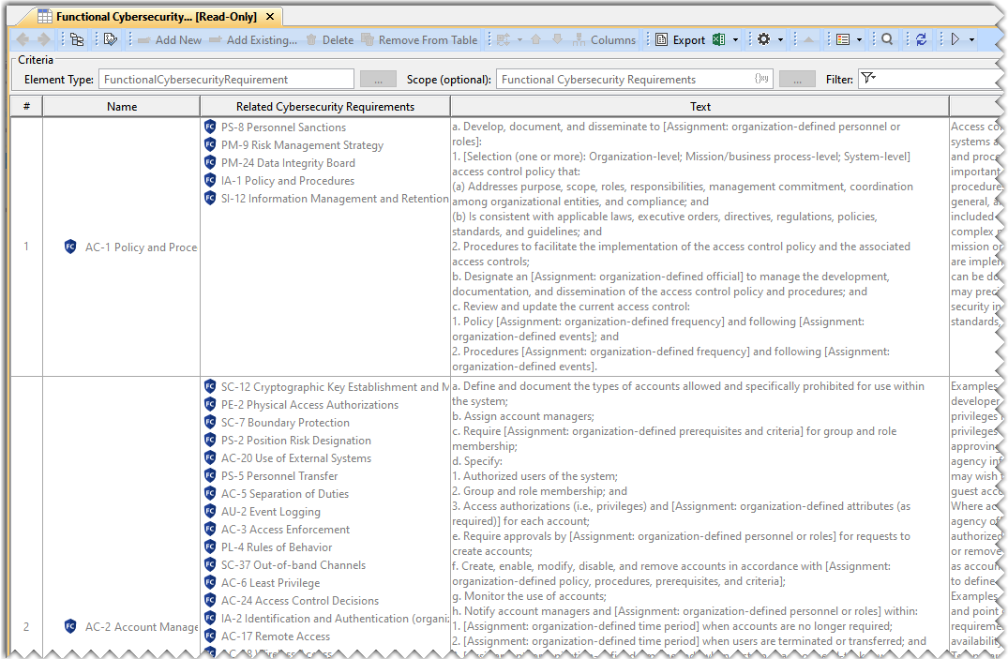Expand the dropdown arrow beside the gear
Image resolution: width=1008 pixels, height=659 pixels.
pyautogui.click(x=780, y=39)
